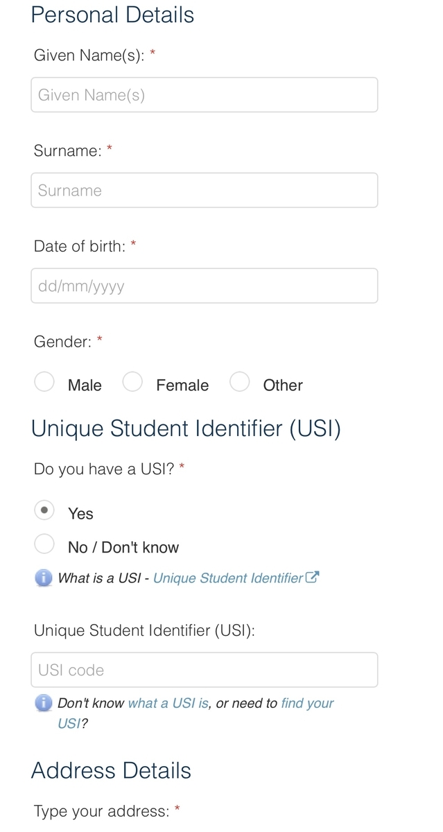
Task: Click the 'Type your address:' label
Action: [x=101, y=811]
